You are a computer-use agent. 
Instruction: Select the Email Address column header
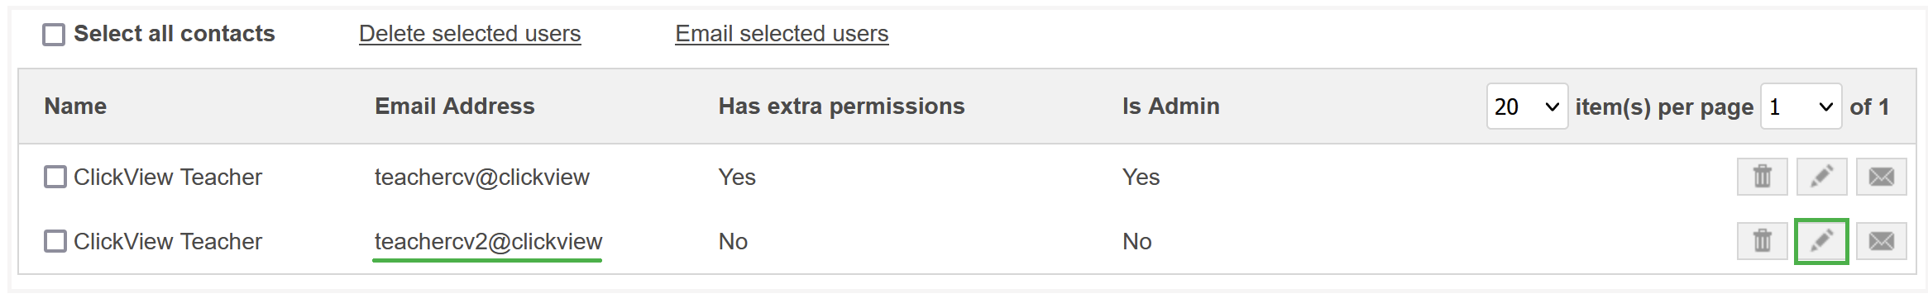tap(454, 107)
